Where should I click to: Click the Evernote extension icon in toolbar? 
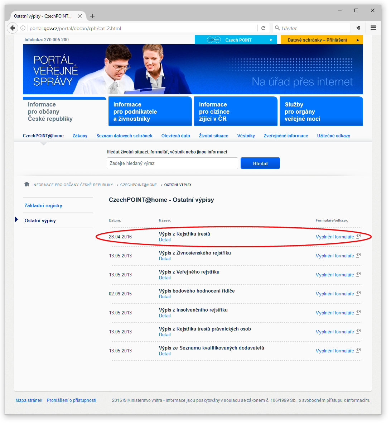(x=358, y=28)
